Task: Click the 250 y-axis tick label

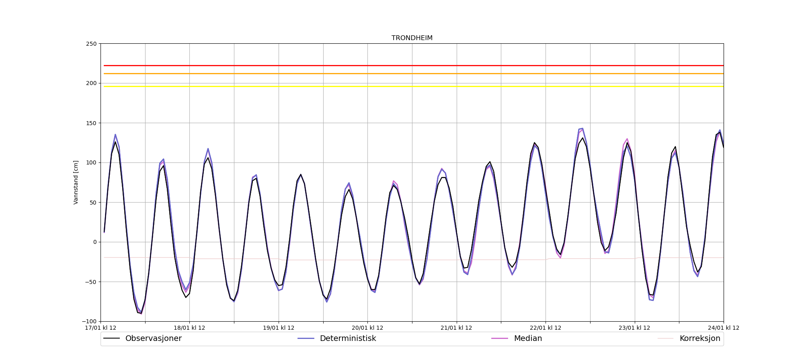Action: [x=92, y=44]
